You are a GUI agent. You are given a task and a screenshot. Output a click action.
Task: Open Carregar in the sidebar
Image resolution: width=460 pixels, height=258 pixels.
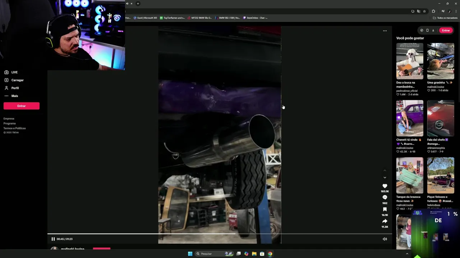point(14,80)
